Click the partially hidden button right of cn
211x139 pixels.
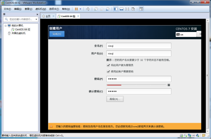pyautogui.click(x=199, y=34)
